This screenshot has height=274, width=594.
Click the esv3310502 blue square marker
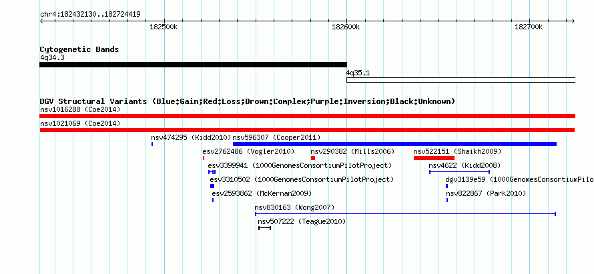coord(212,186)
